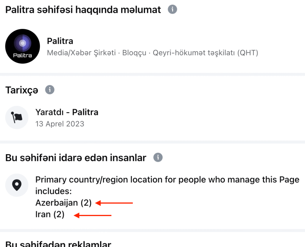Open the Palitra profile picture
This screenshot has height=247, width=305.
(x=23, y=46)
